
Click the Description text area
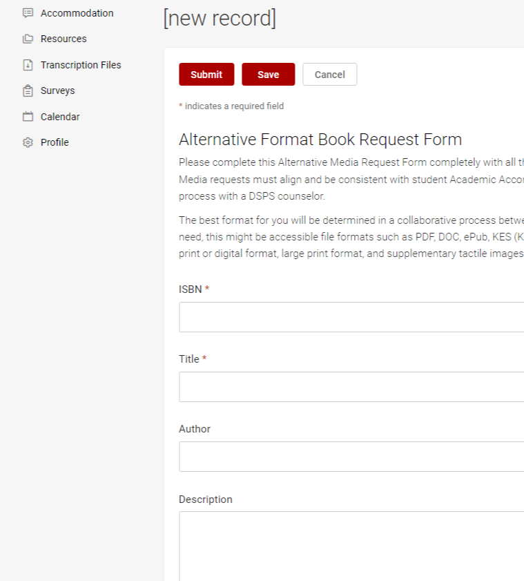point(351,546)
